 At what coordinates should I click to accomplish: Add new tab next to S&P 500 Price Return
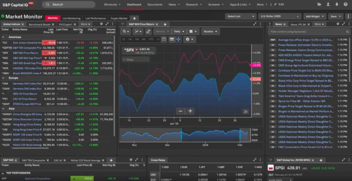(x=165, y=24)
